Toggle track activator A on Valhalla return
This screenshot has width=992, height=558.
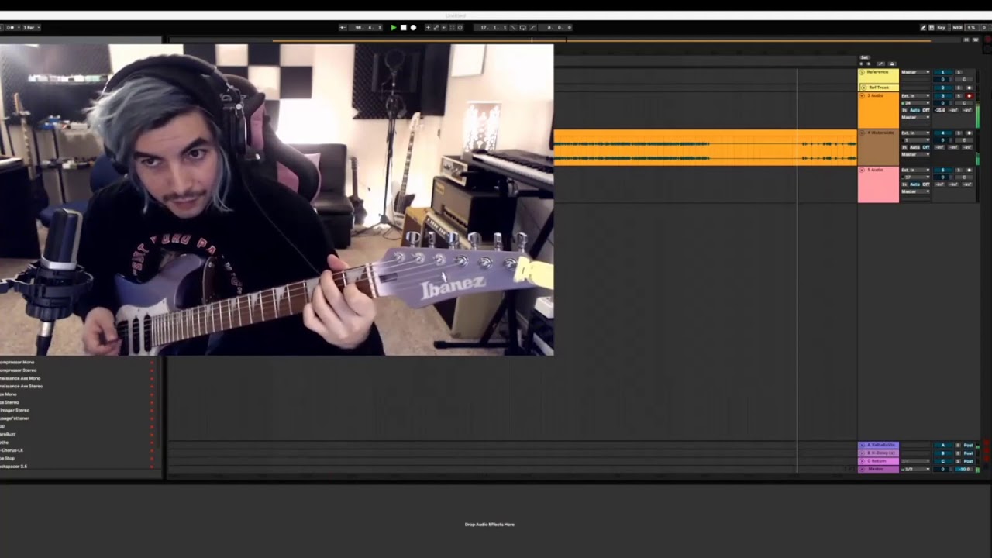pos(943,445)
